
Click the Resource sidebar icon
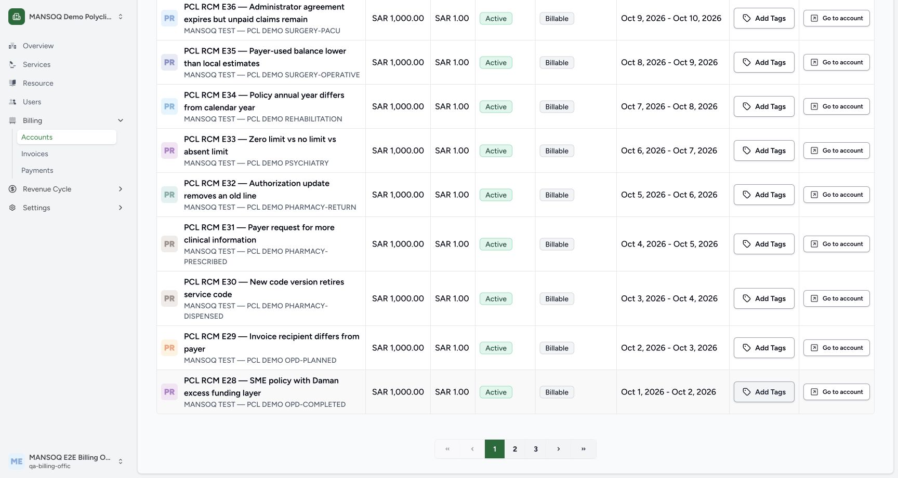coord(12,83)
